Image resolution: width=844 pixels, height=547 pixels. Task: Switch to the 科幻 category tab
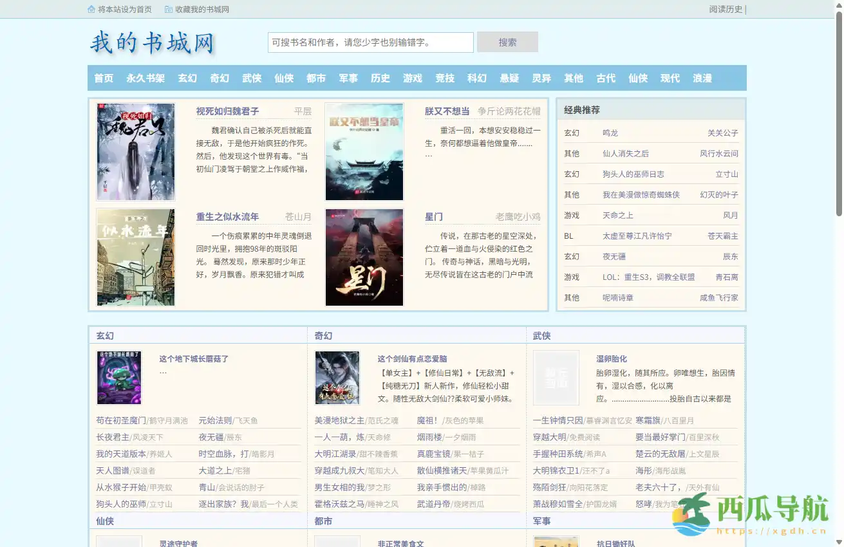(x=476, y=78)
